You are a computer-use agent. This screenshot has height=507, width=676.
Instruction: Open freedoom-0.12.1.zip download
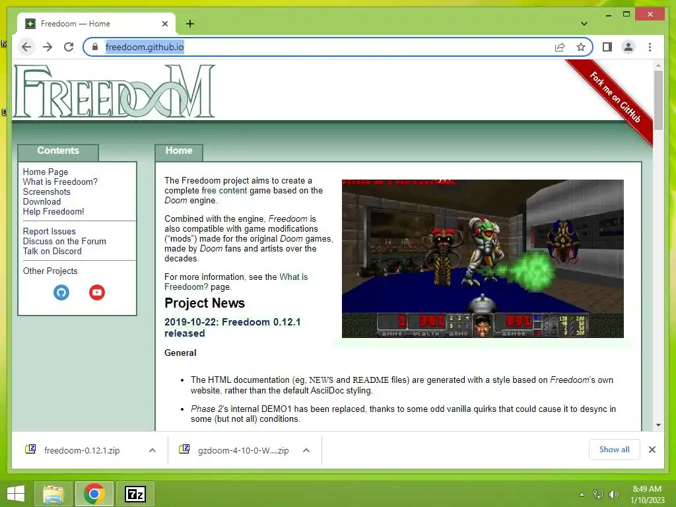(x=81, y=450)
